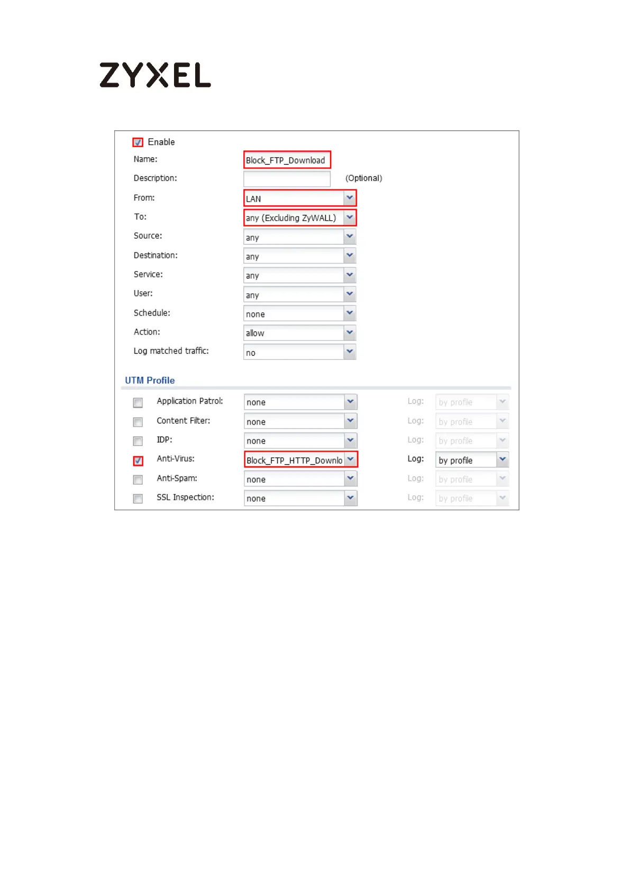Open the From dropdown set to LAN
630x891 pixels.
[300, 199]
